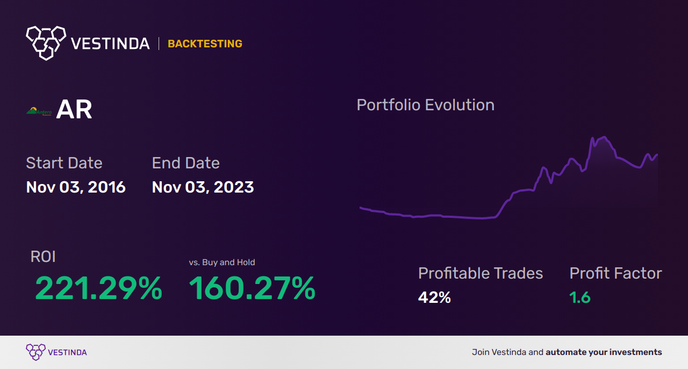Click the ROI value 221.29%
The image size is (688, 369).
[98, 288]
